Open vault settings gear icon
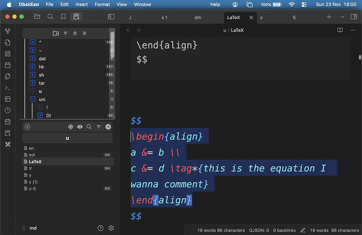This screenshot has height=235, width=362. (111, 228)
